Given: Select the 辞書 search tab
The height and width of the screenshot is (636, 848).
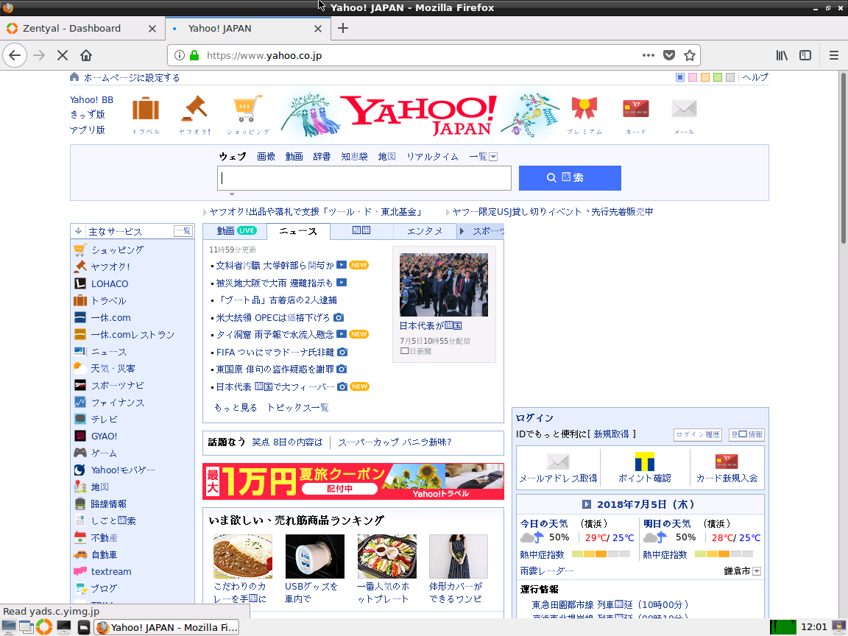Looking at the screenshot, I should pyautogui.click(x=322, y=156).
